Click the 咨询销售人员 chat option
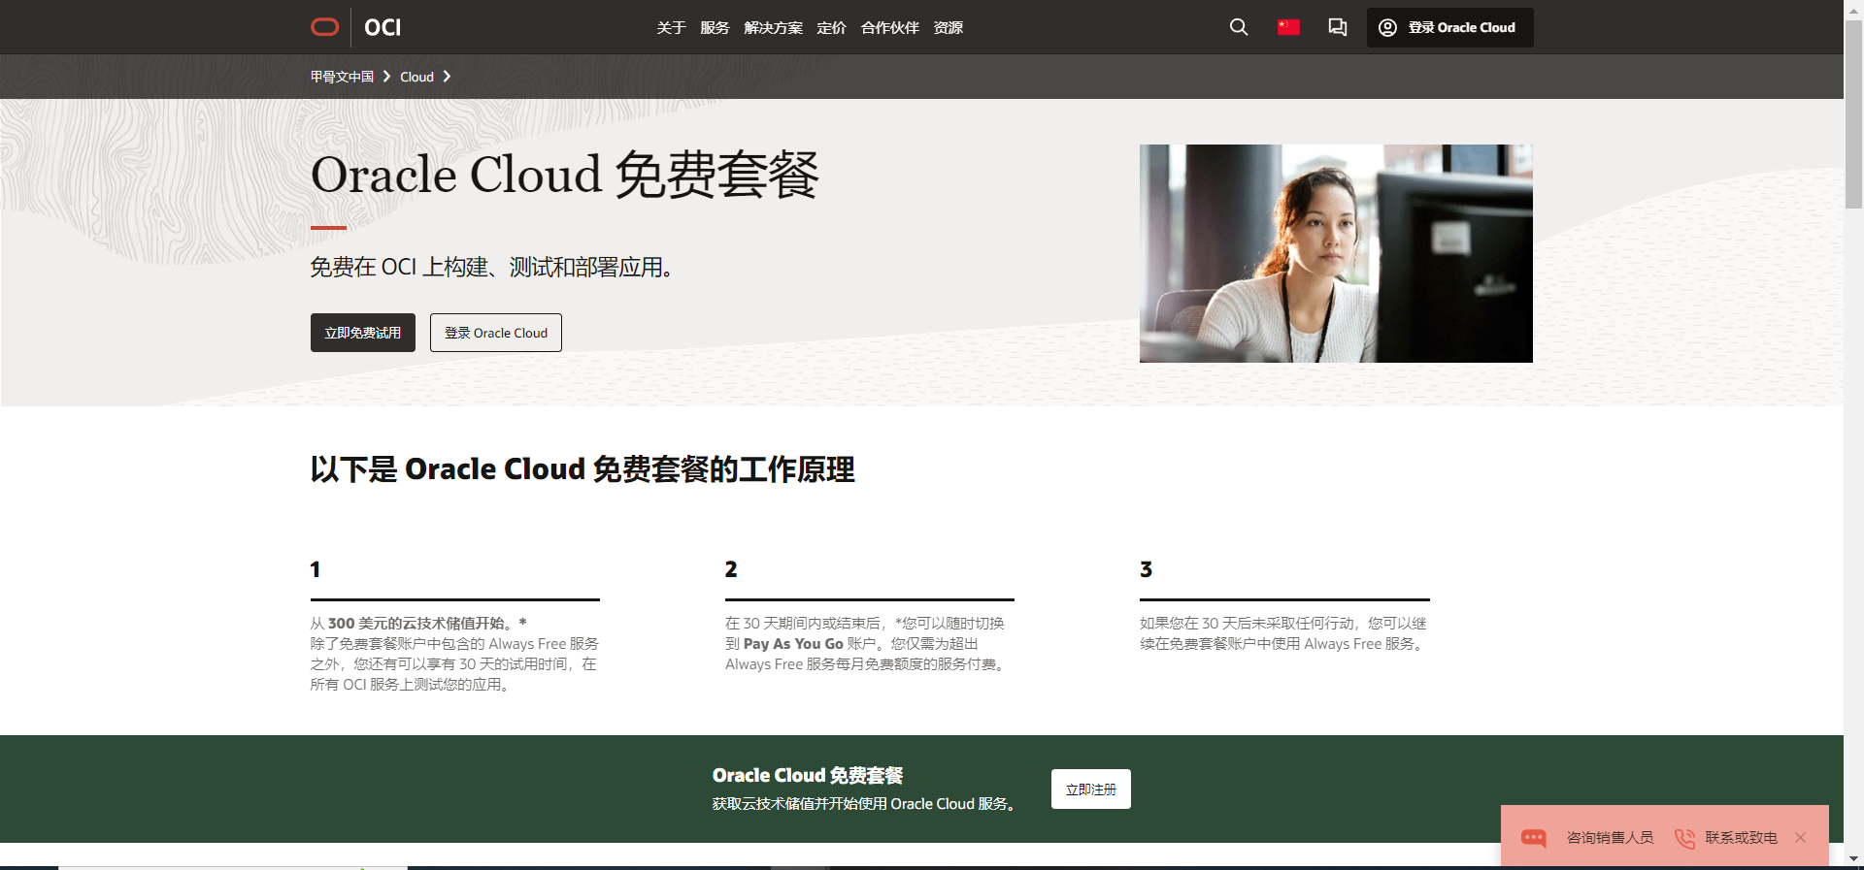The image size is (1864, 870). pyautogui.click(x=1610, y=838)
